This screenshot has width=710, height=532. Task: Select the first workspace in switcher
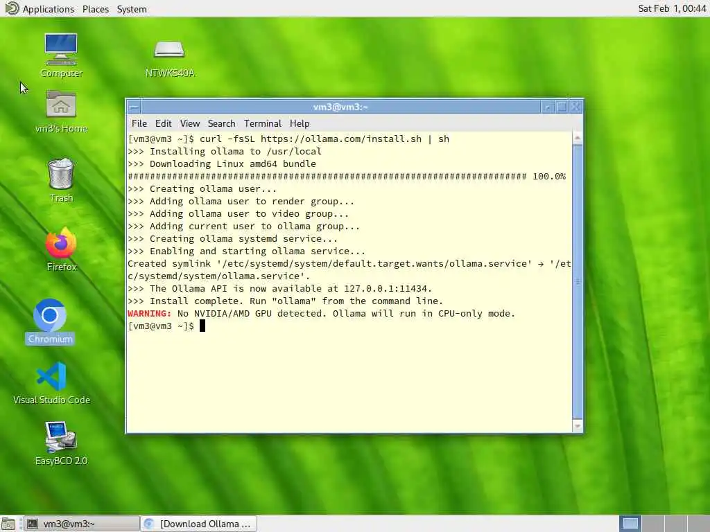tap(630, 524)
